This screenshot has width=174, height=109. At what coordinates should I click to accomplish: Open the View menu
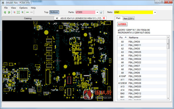(x=13, y=8)
